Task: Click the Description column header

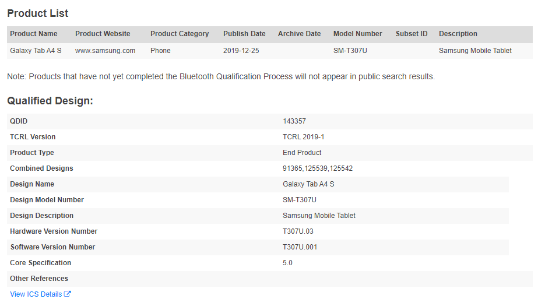Action: [x=458, y=34]
